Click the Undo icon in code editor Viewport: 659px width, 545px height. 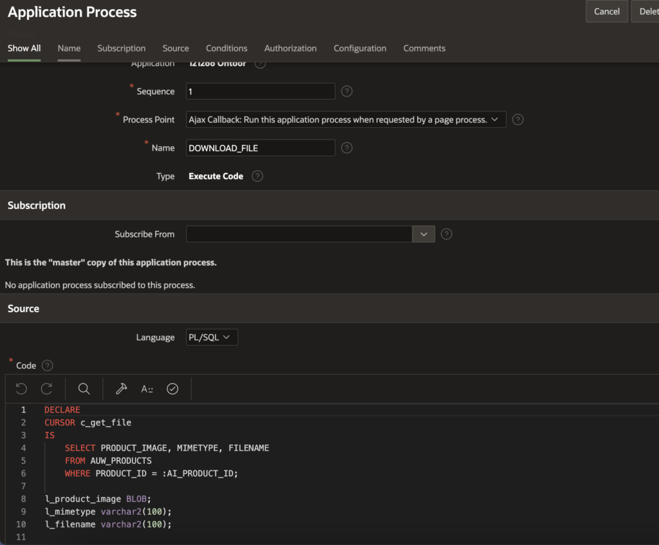point(21,389)
